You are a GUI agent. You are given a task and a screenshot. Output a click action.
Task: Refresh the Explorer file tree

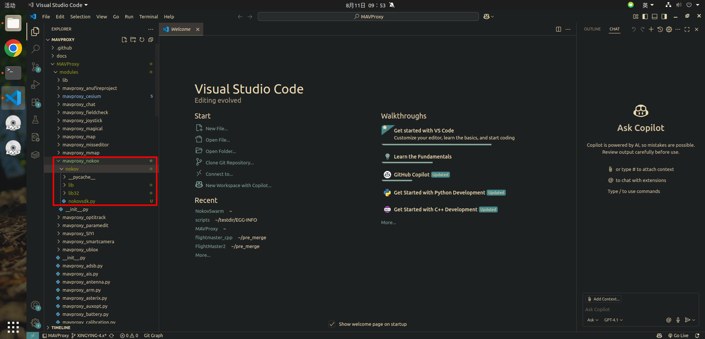(x=142, y=40)
